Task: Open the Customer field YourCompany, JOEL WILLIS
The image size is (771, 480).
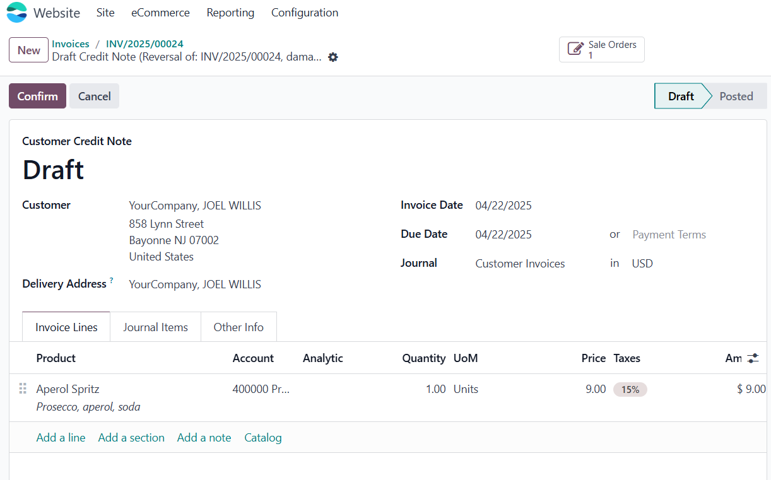Action: 195,206
